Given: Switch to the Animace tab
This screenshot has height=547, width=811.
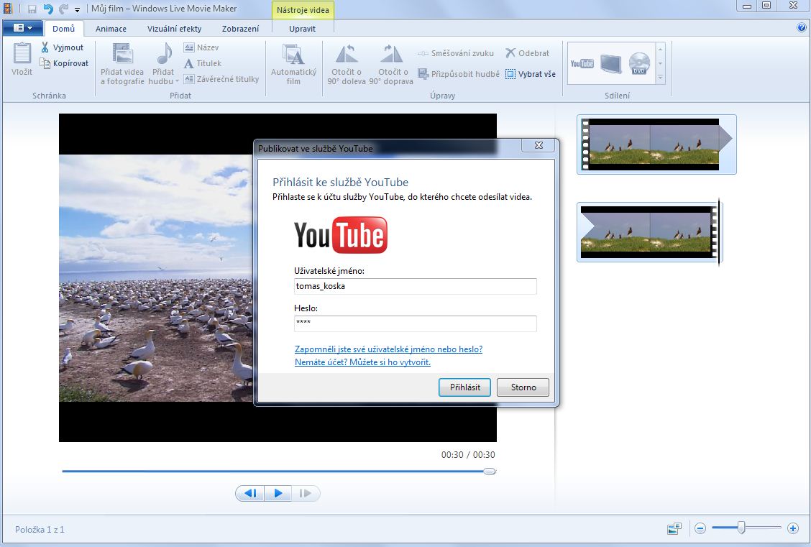Looking at the screenshot, I should click(x=111, y=29).
